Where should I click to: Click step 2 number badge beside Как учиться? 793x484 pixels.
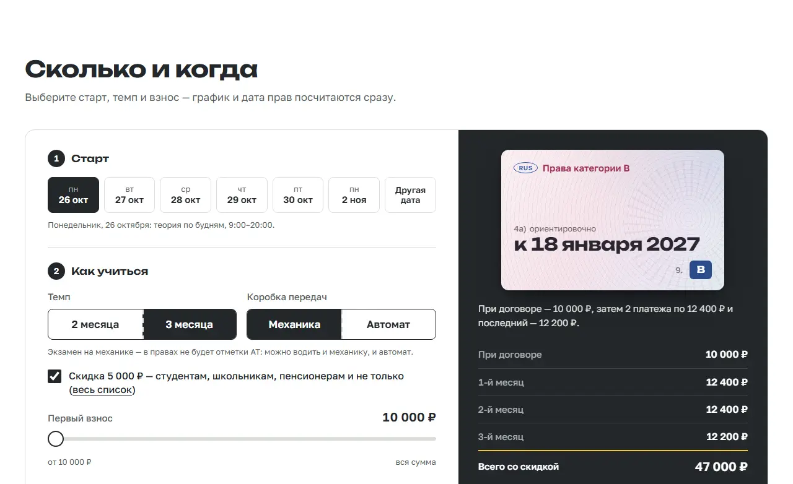pyautogui.click(x=56, y=272)
